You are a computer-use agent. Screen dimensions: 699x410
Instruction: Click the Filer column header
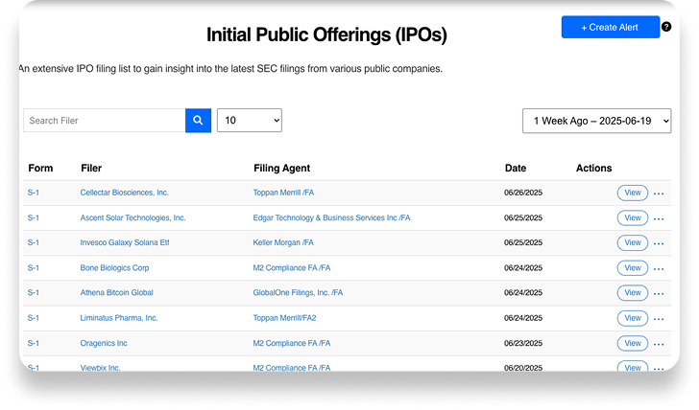pyautogui.click(x=91, y=169)
